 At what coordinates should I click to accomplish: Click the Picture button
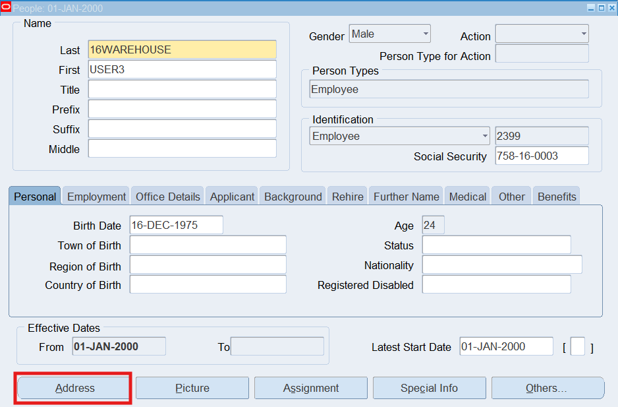(192, 388)
